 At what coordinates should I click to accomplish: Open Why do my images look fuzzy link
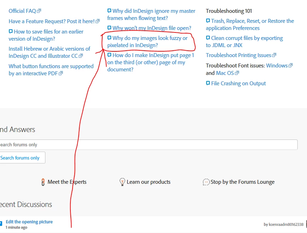147,42
